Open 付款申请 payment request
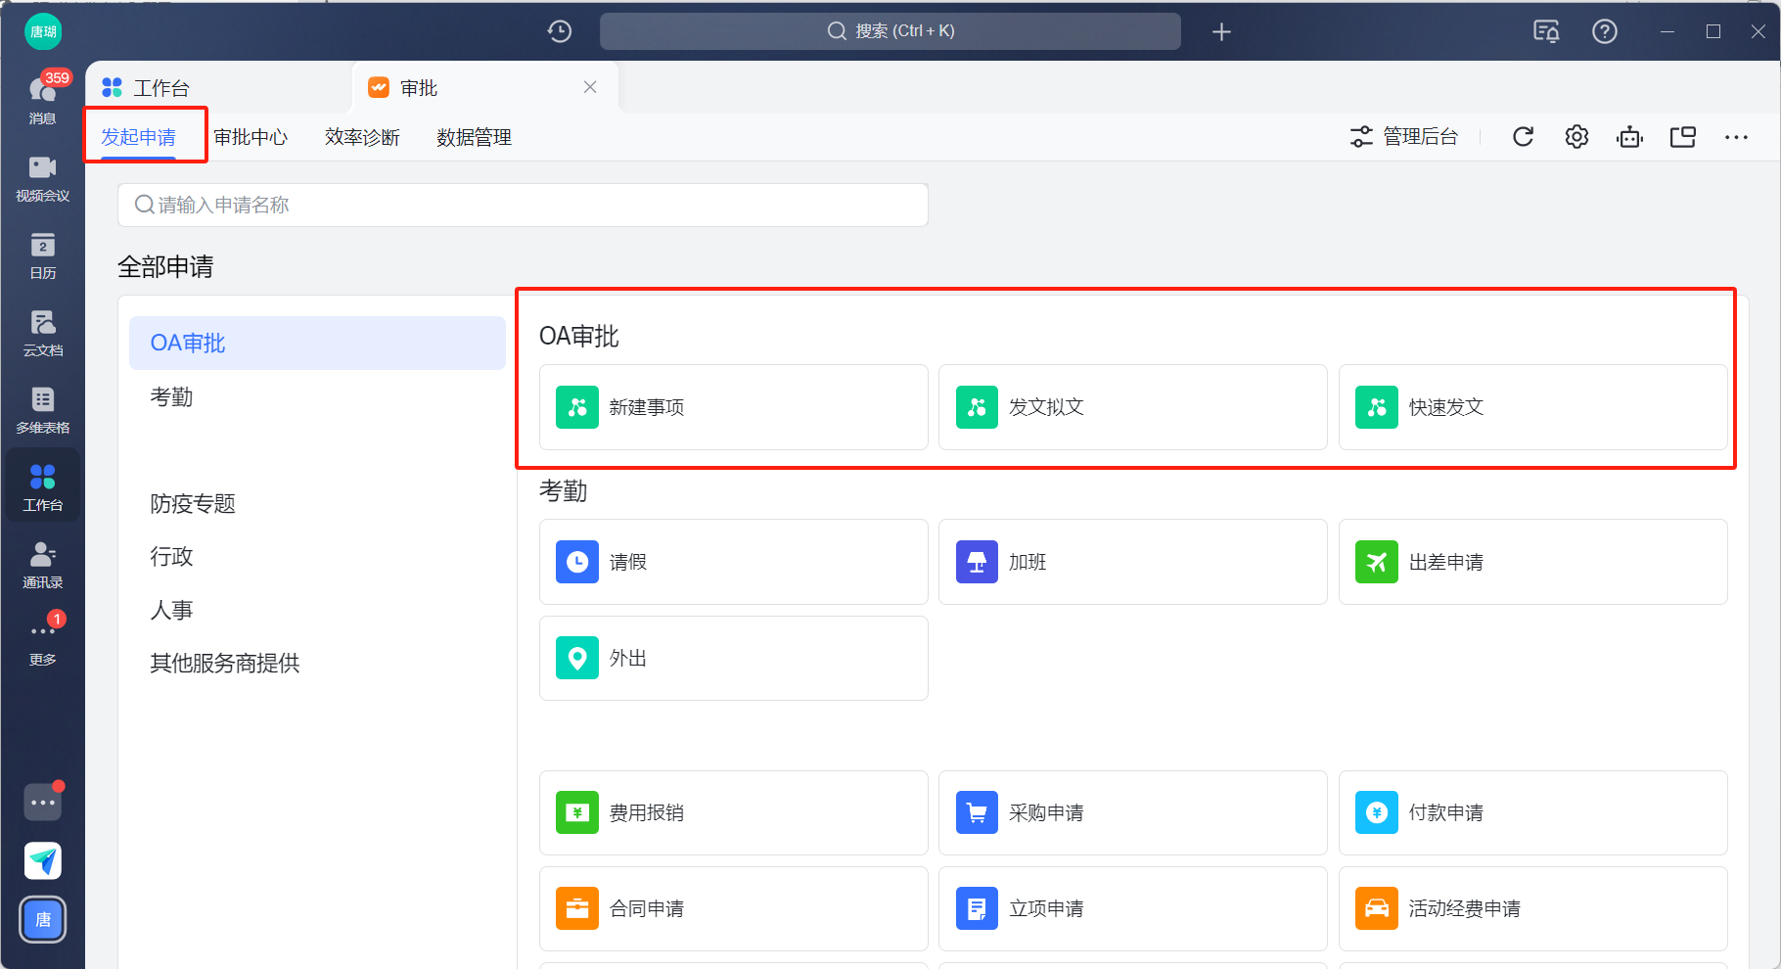The width and height of the screenshot is (1781, 969). coord(1533,812)
